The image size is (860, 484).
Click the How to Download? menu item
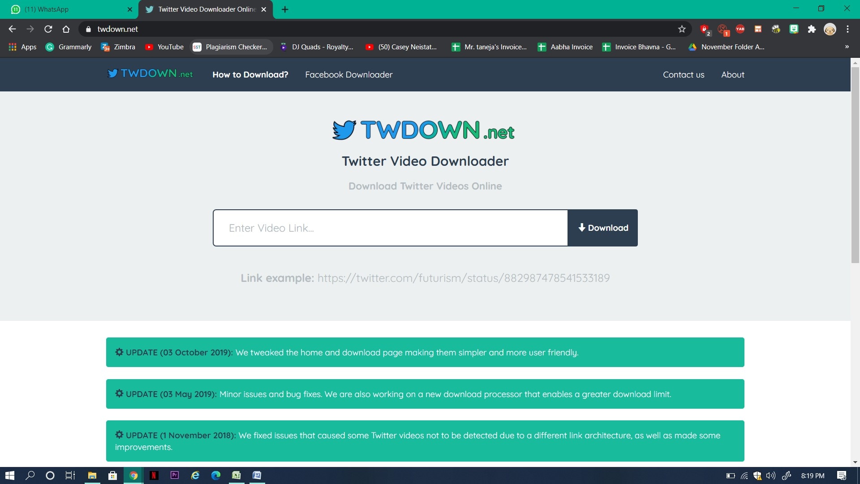(x=250, y=74)
